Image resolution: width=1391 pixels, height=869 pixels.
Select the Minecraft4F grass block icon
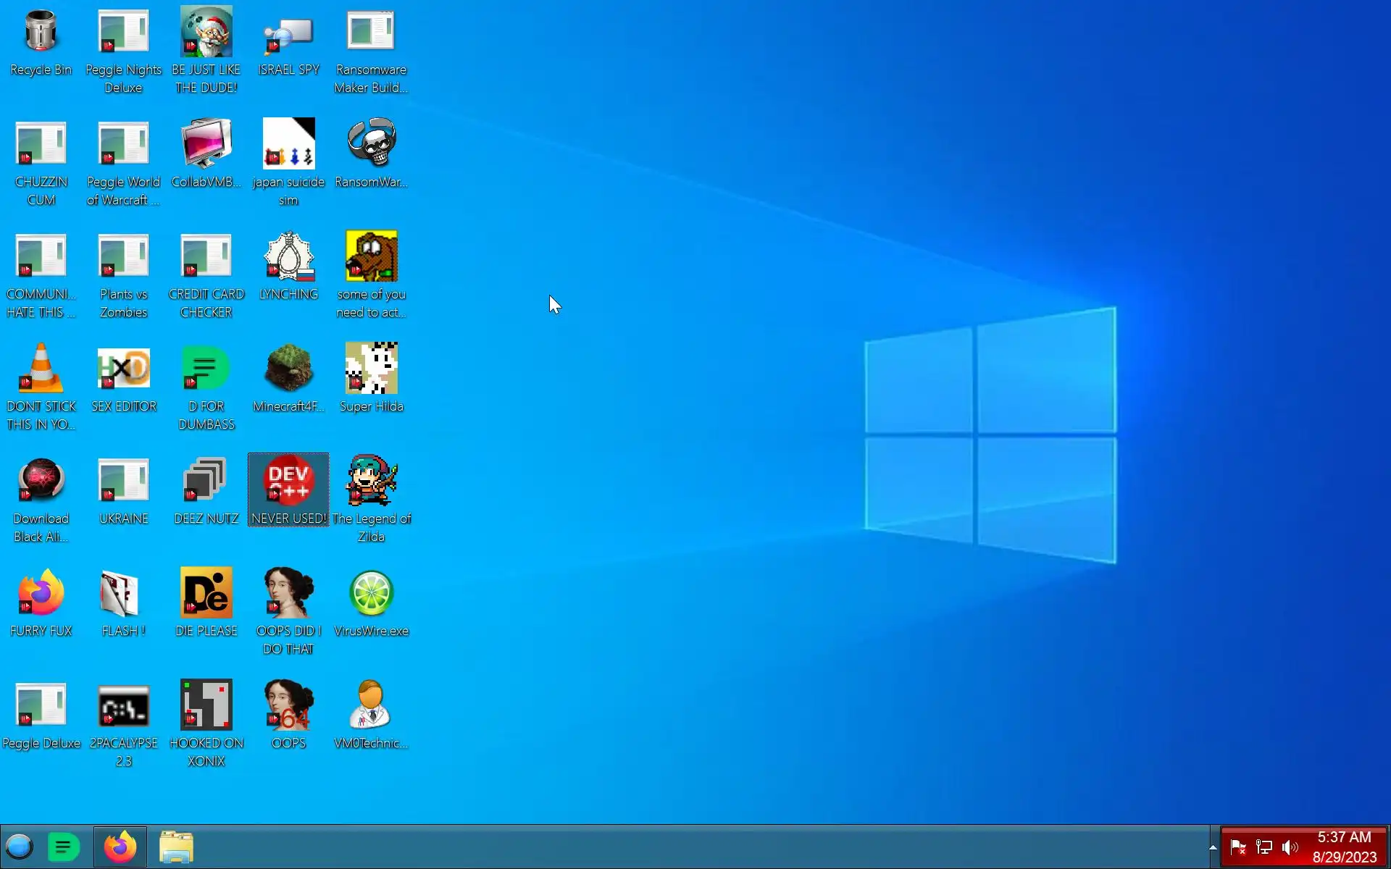tap(288, 368)
